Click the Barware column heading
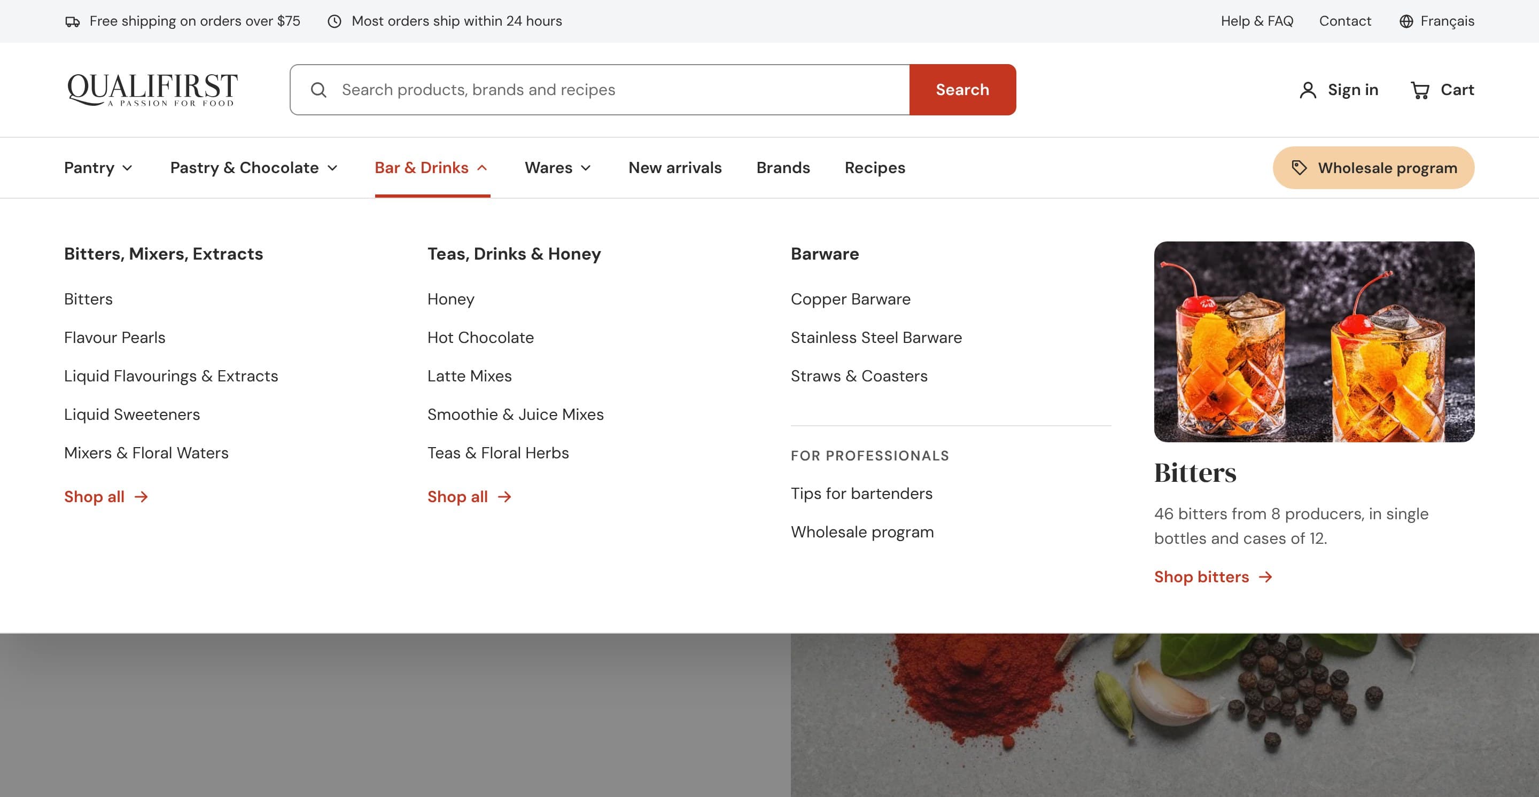1539x797 pixels. point(825,254)
